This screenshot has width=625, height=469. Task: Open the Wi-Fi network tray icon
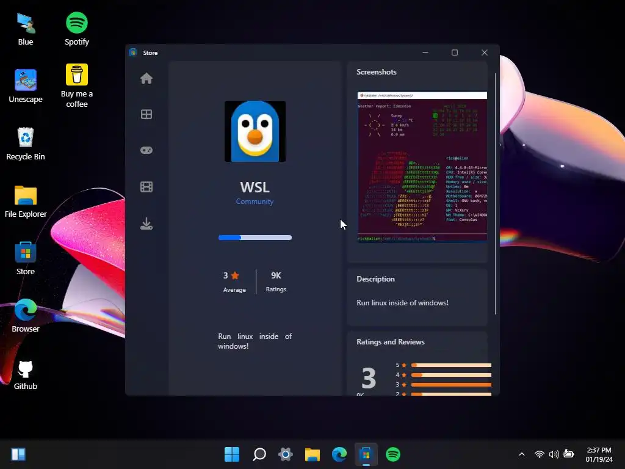pos(540,454)
